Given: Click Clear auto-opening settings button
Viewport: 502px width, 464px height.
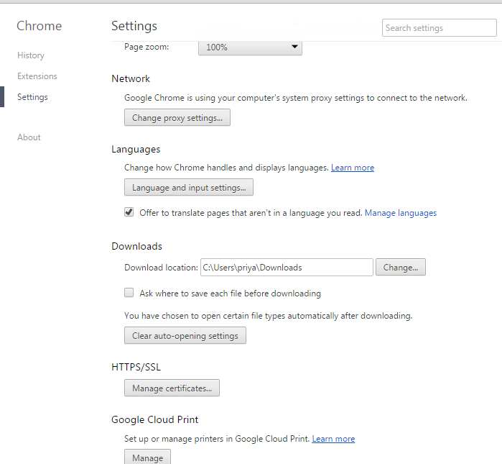Looking at the screenshot, I should (185, 335).
